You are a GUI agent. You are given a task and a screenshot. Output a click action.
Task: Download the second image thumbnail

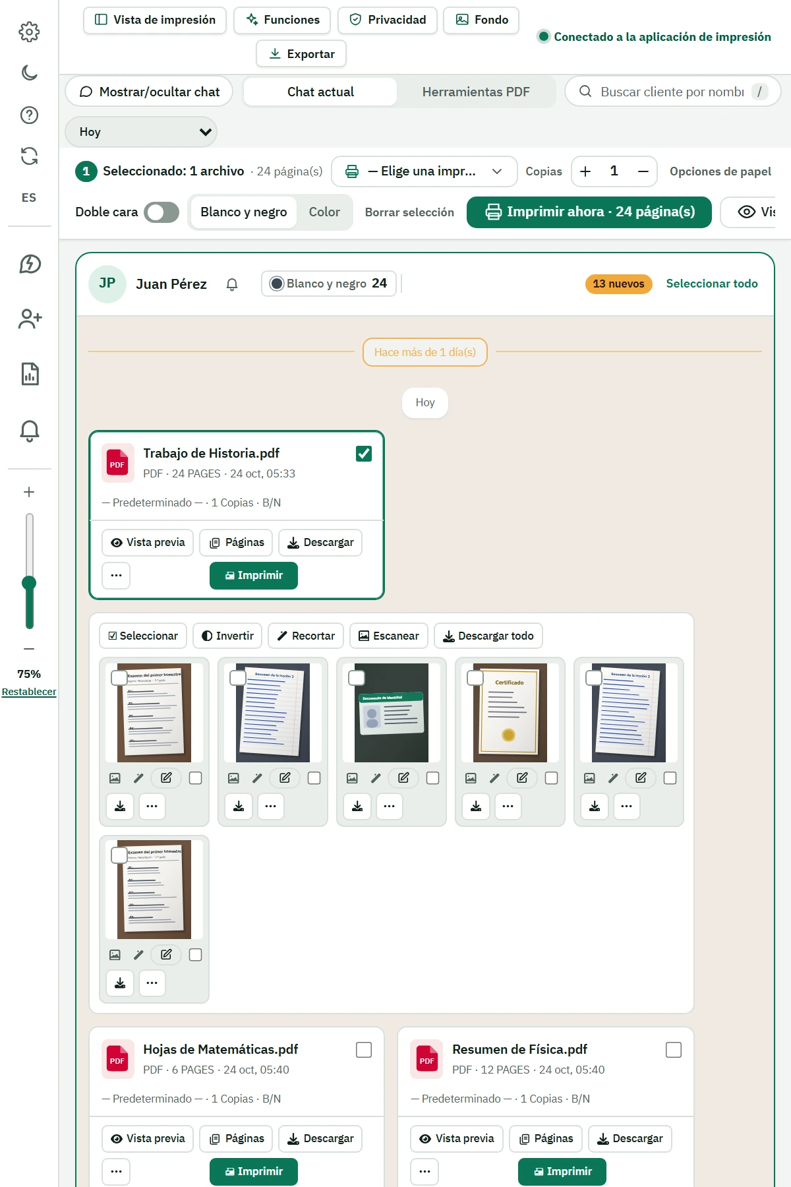pyautogui.click(x=239, y=806)
